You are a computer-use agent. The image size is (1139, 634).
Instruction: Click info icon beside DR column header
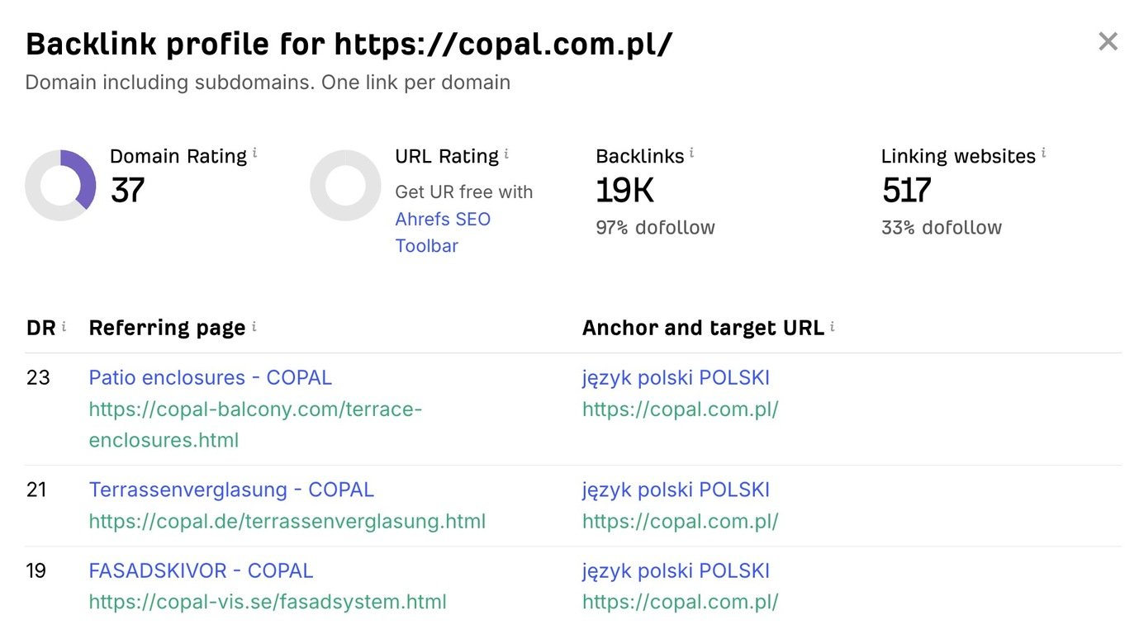(64, 327)
